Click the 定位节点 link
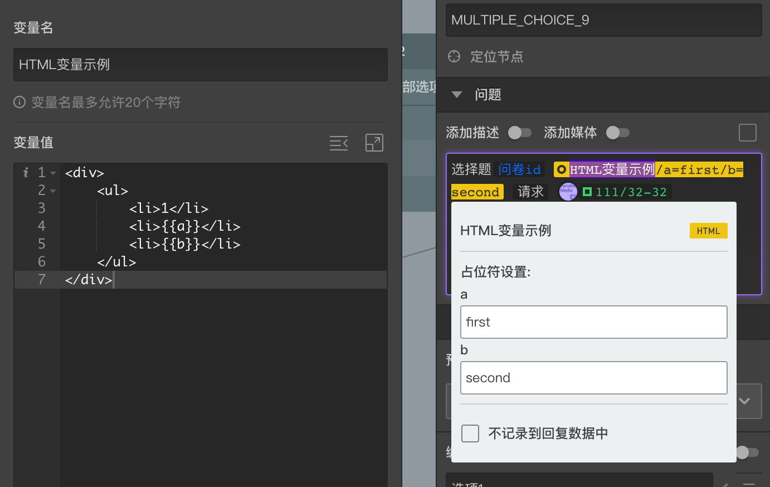The height and width of the screenshot is (487, 770). 496,57
